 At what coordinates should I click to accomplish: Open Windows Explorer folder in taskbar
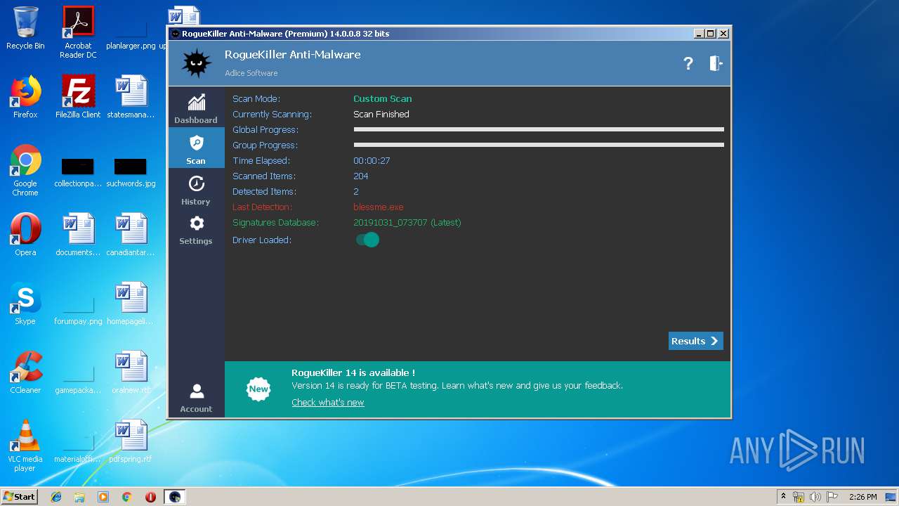[79, 497]
